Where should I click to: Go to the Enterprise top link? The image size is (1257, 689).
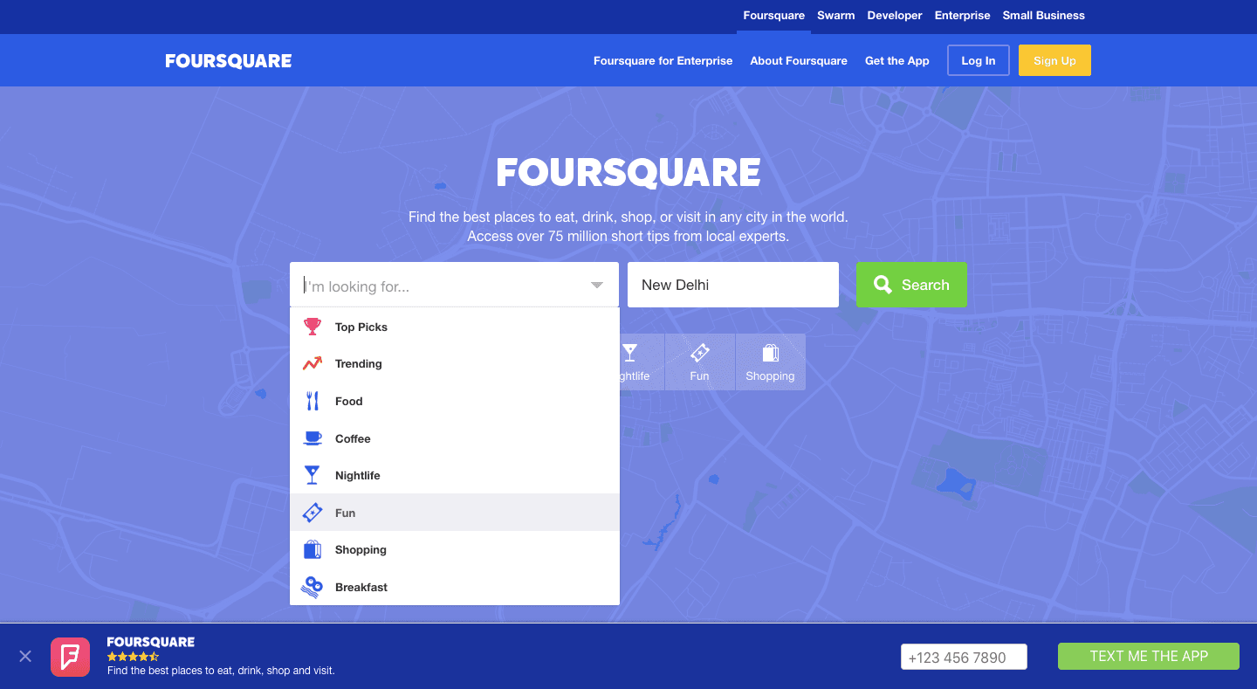pyautogui.click(x=962, y=16)
